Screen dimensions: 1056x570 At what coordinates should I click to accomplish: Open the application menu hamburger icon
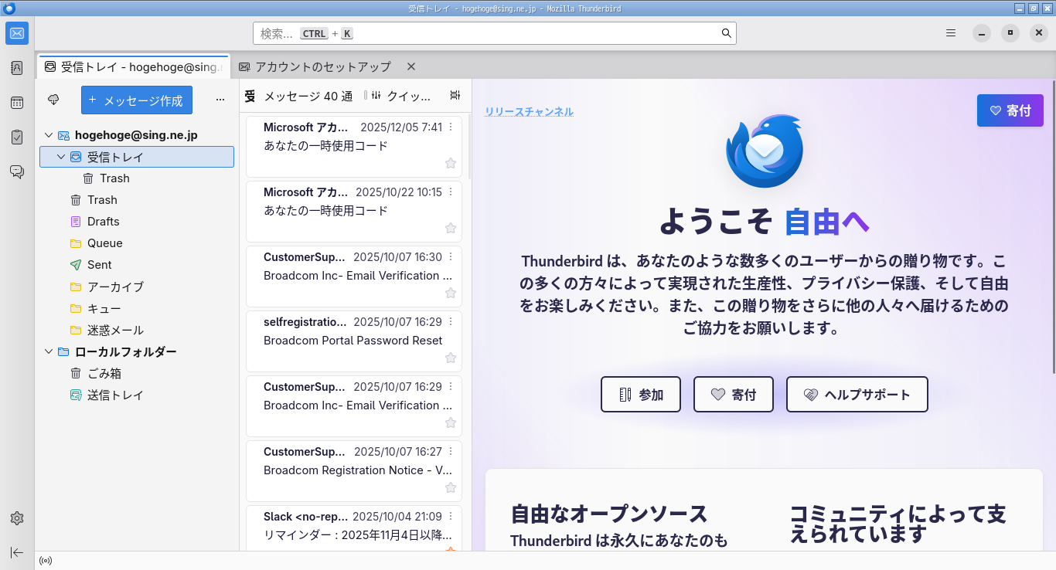click(950, 33)
